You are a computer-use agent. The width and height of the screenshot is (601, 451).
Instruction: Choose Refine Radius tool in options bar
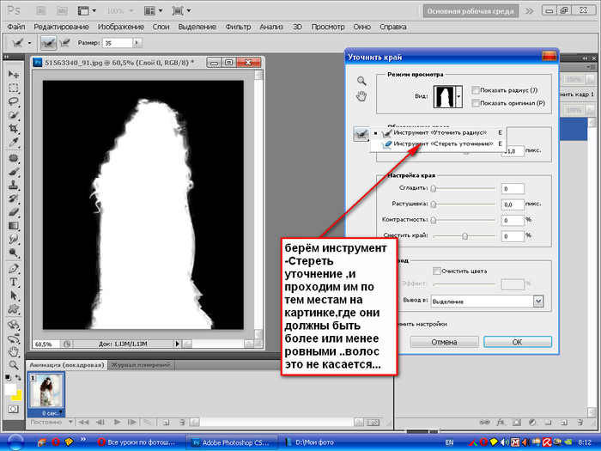coord(48,43)
